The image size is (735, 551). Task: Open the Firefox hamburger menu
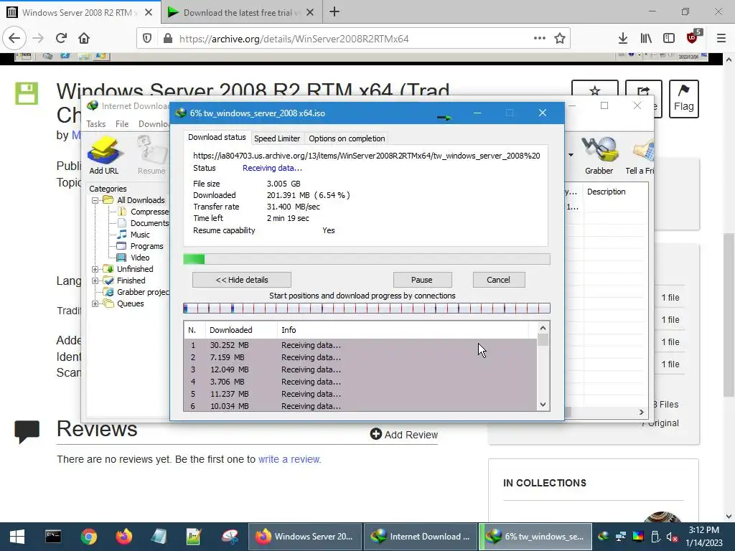(721, 39)
